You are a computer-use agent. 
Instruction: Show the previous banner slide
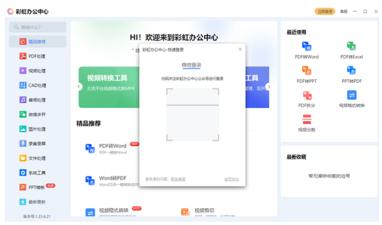(79, 87)
